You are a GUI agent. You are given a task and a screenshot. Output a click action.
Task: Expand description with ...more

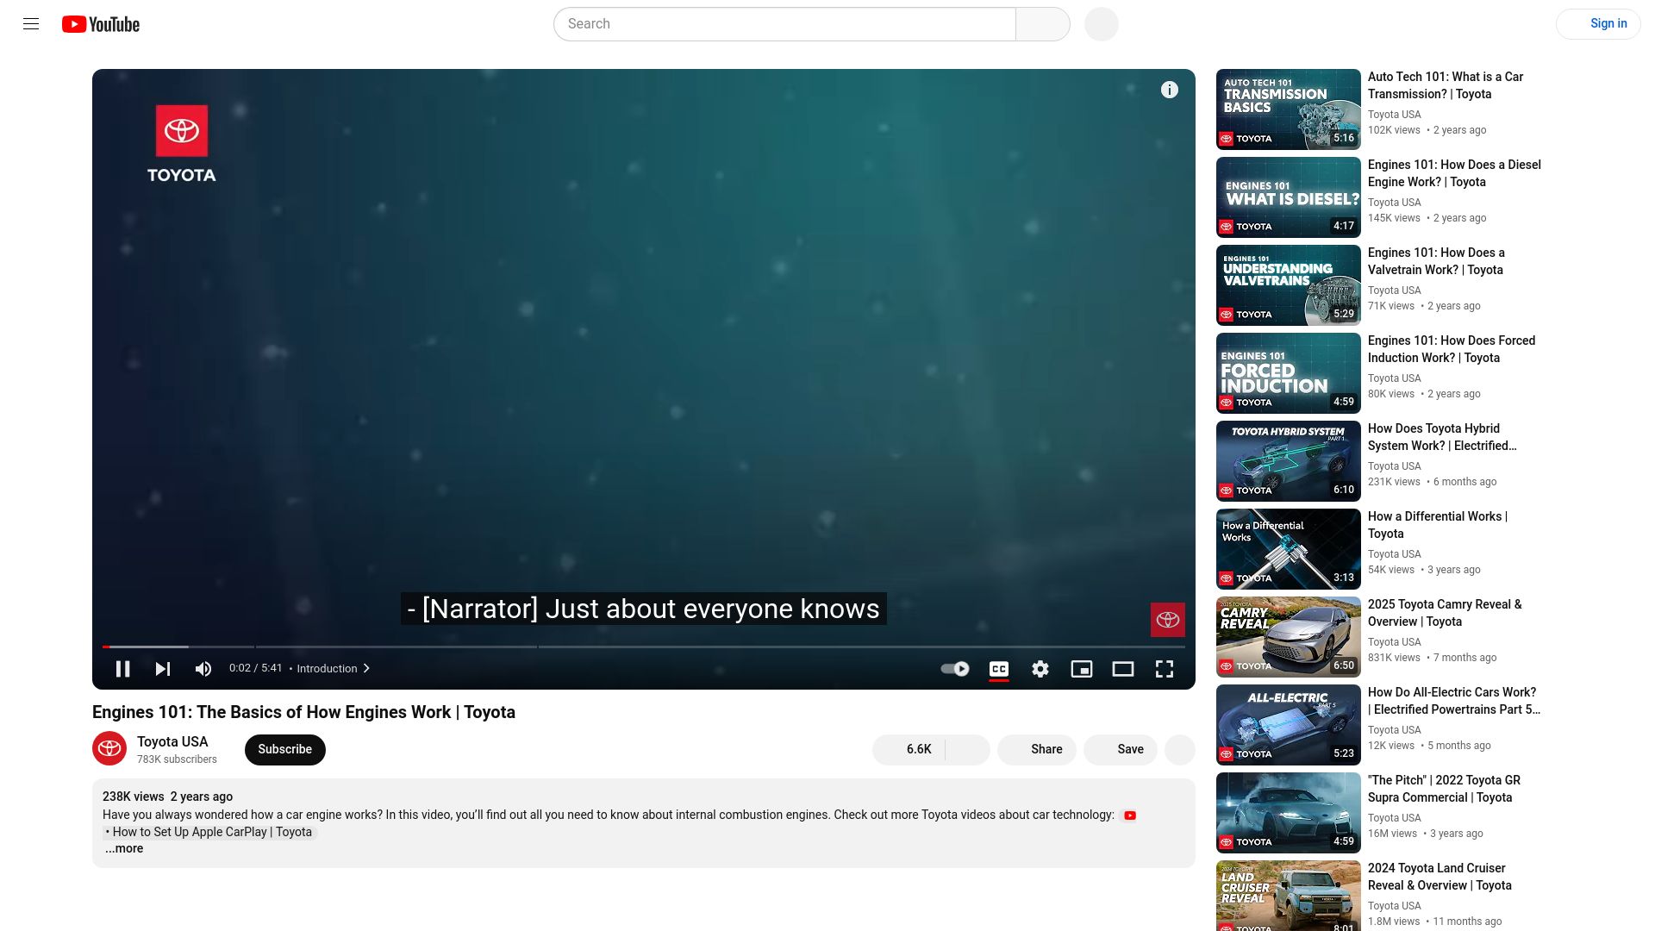point(124,848)
